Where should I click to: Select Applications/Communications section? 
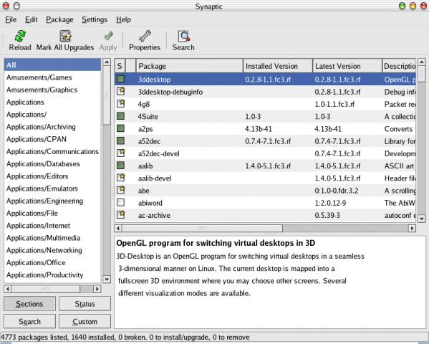tap(52, 151)
